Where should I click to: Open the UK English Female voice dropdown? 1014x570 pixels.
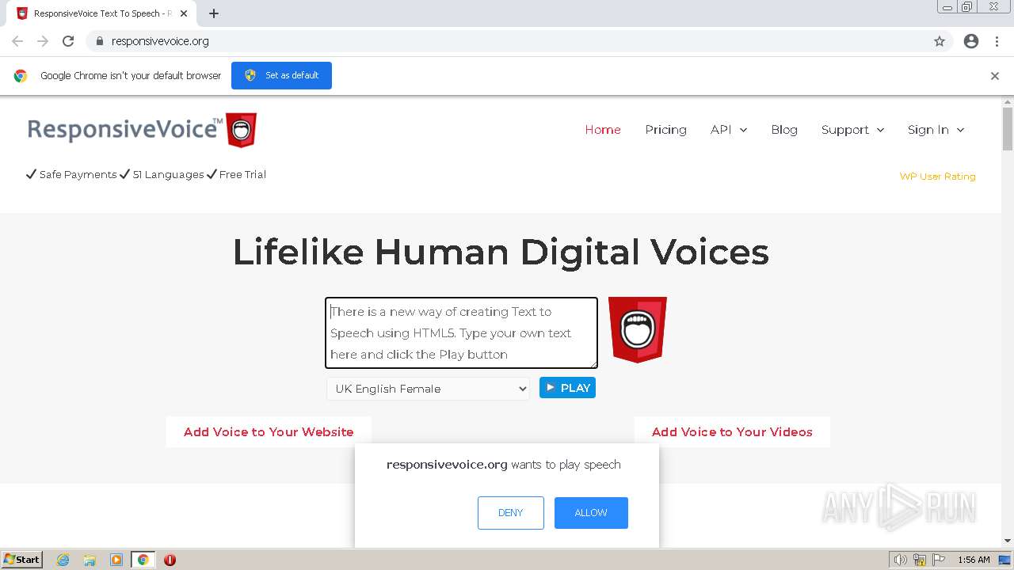pos(428,389)
